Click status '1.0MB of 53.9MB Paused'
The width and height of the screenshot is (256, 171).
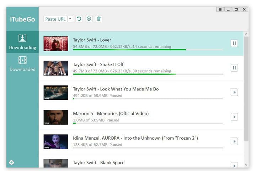tap(96, 120)
